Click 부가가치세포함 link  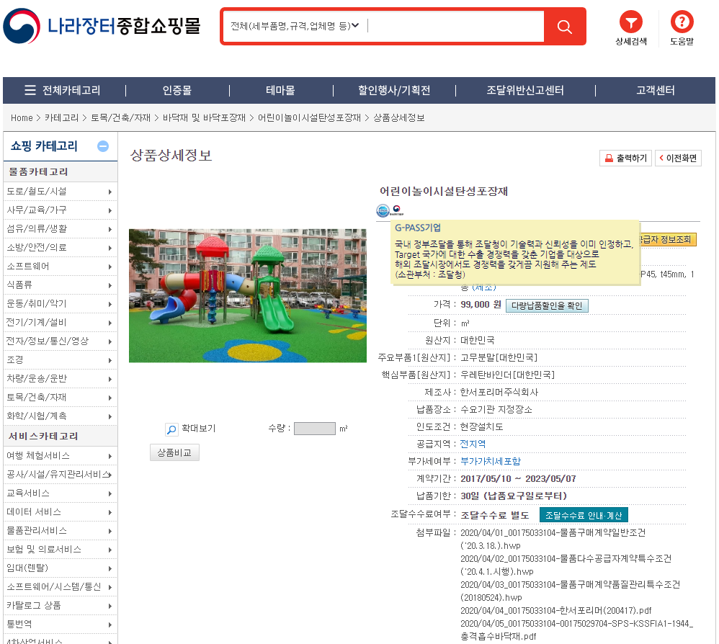pyautogui.click(x=491, y=461)
